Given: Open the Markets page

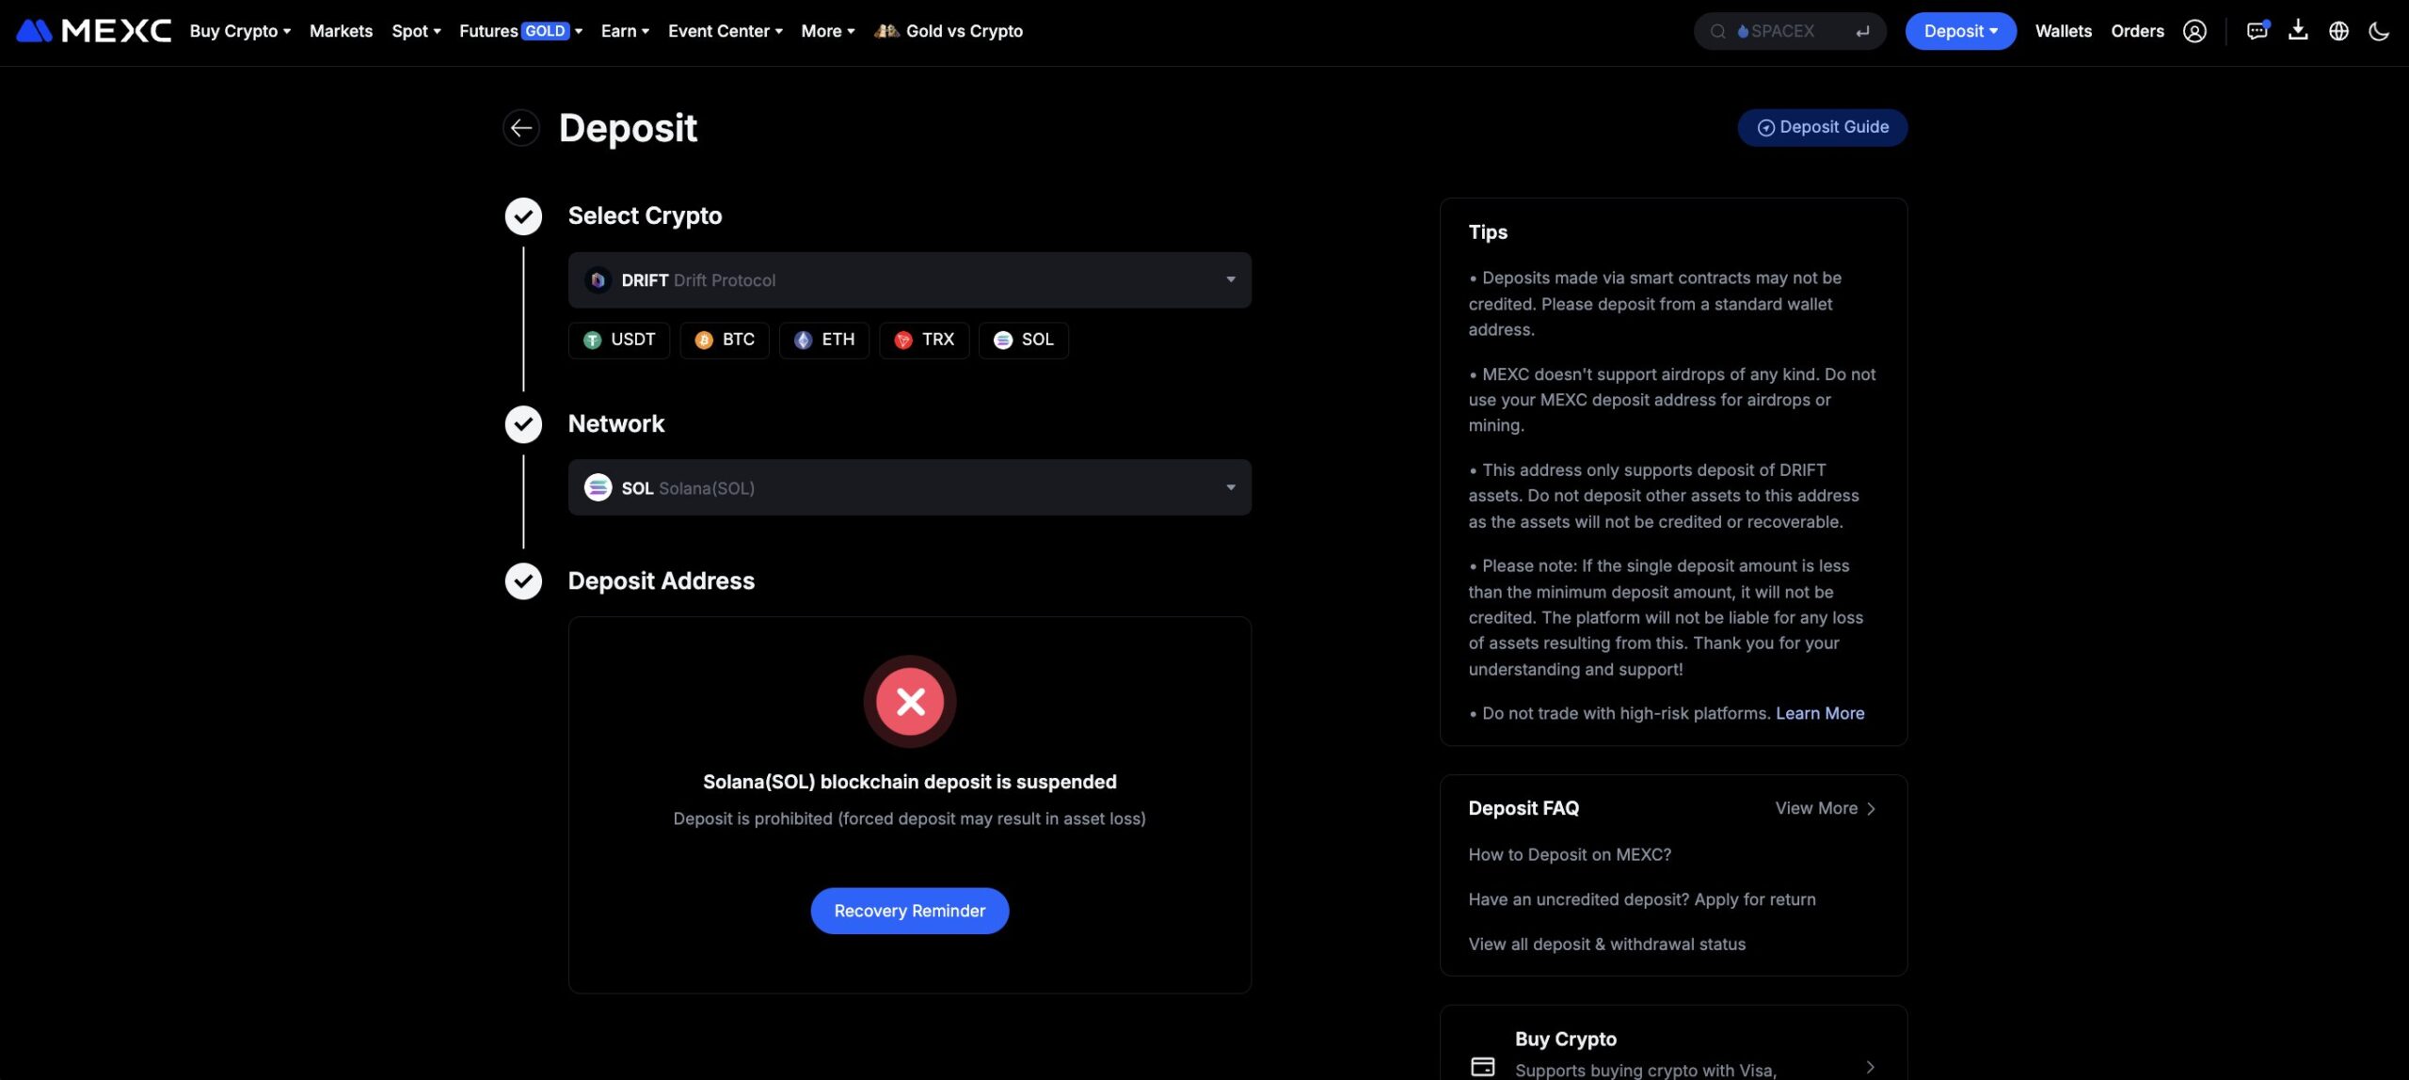Looking at the screenshot, I should point(341,31).
